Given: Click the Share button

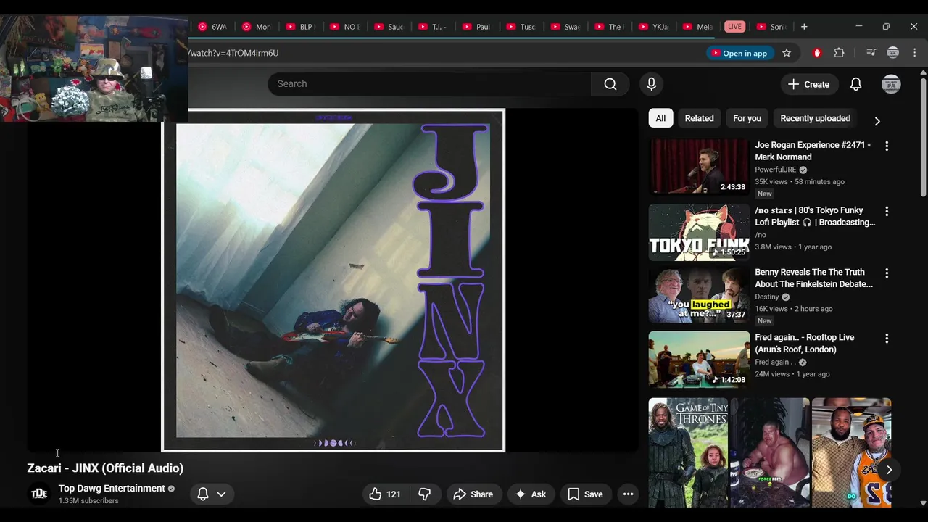Looking at the screenshot, I should [x=473, y=494].
